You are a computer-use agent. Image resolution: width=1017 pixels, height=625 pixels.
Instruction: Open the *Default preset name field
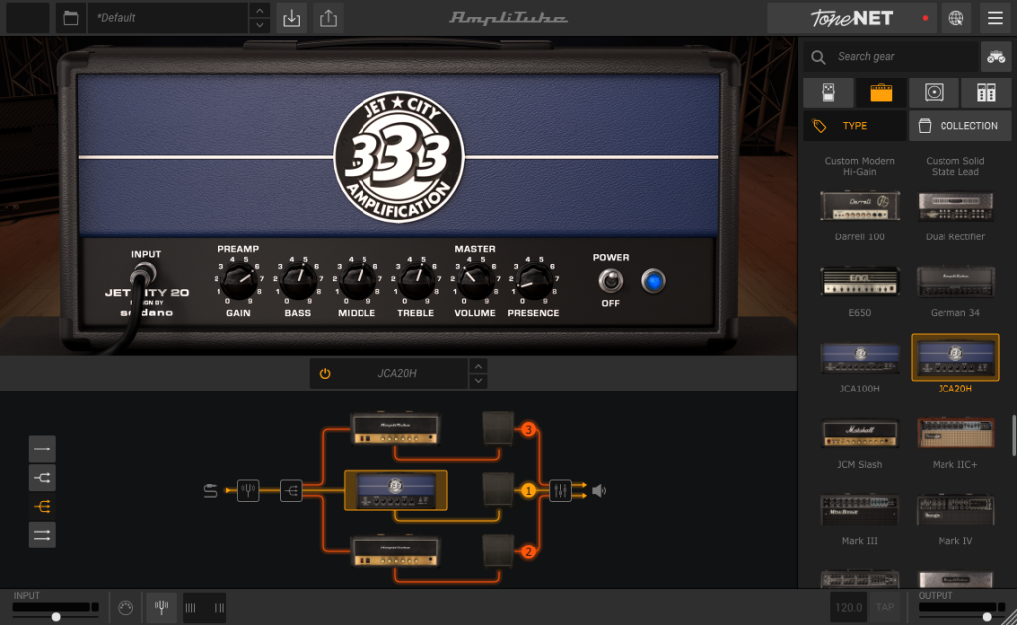(169, 18)
